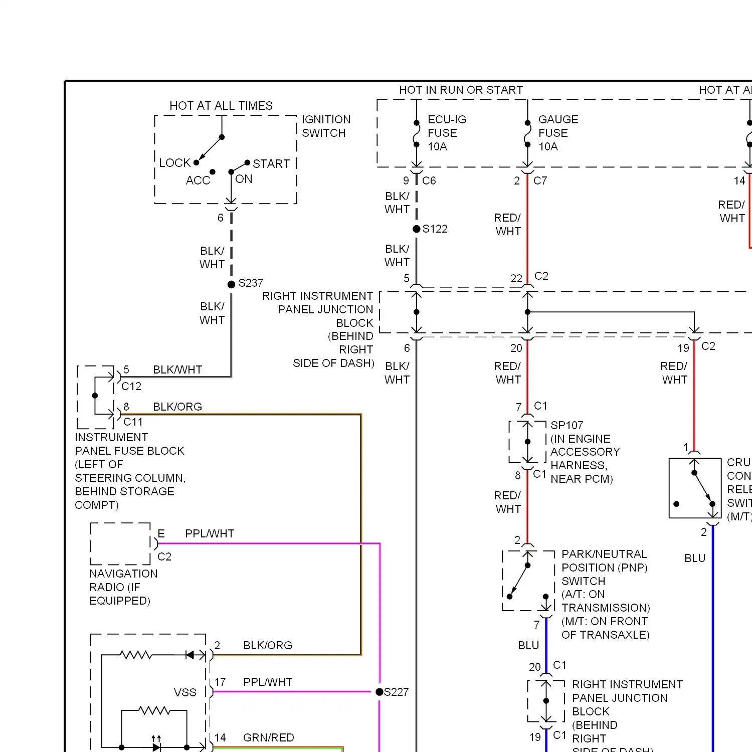The image size is (752, 752).
Task: Click the NEAR PCM) text line
Action: [582, 479]
